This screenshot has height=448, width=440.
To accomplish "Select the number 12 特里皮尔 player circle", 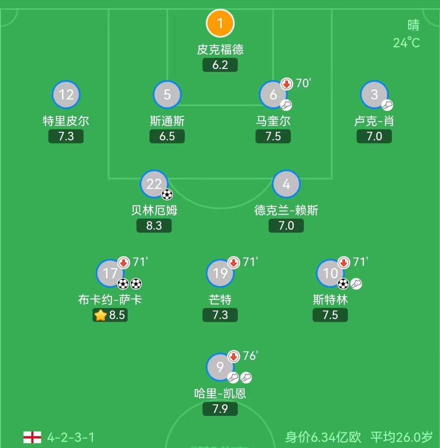I will (66, 95).
